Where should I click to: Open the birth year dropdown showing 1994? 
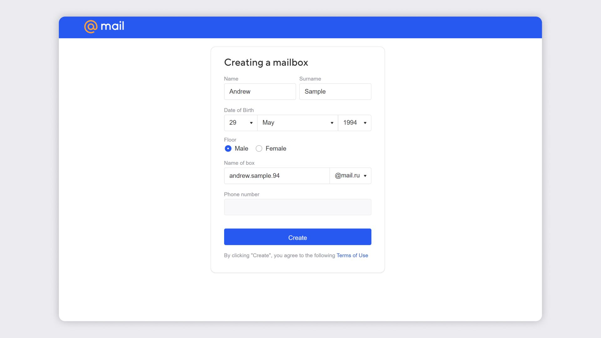pos(354,123)
